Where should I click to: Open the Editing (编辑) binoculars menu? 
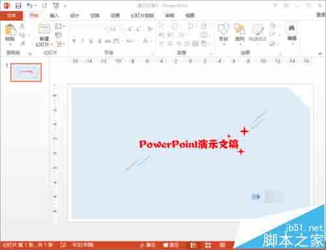(292, 33)
